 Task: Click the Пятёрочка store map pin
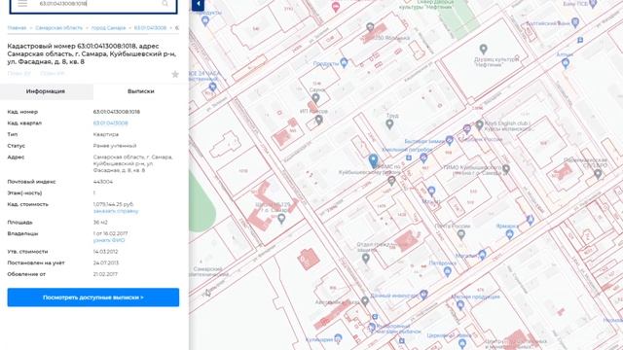point(448,272)
